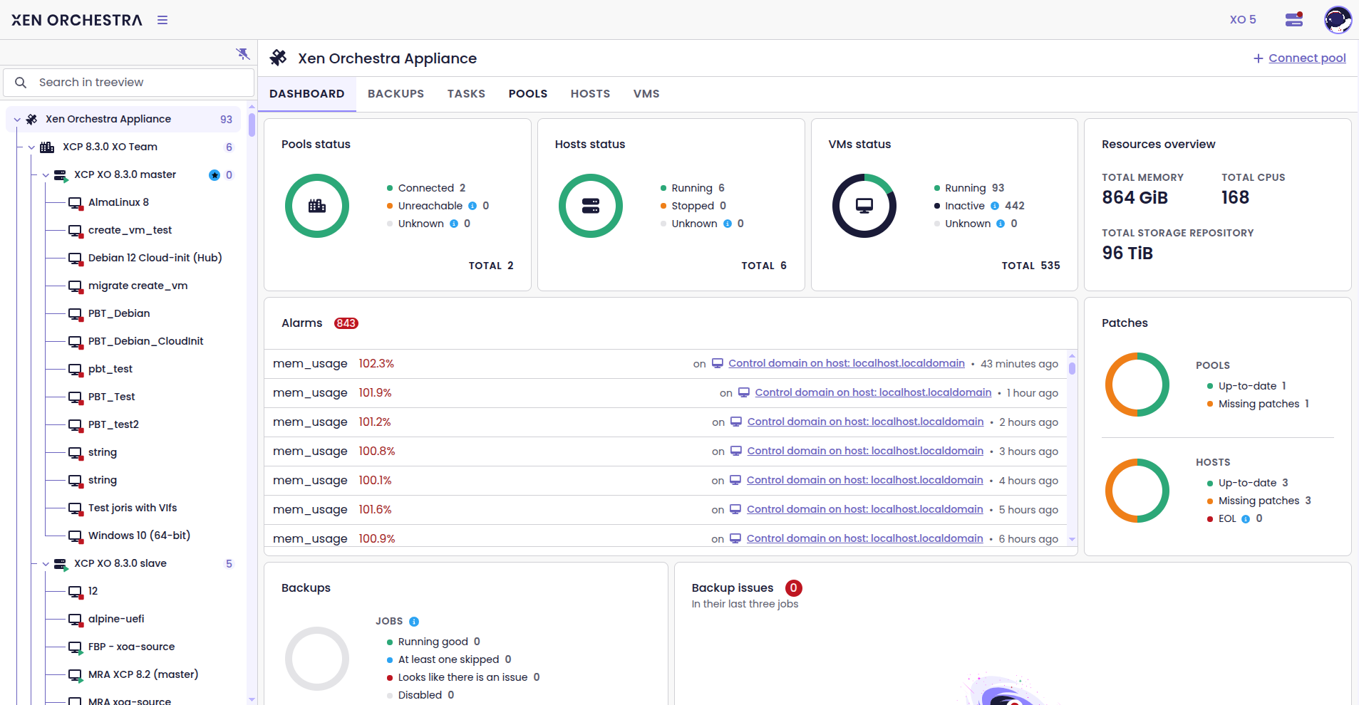Click info icon next to Unknown pools
The image size is (1359, 705).
pyautogui.click(x=454, y=224)
